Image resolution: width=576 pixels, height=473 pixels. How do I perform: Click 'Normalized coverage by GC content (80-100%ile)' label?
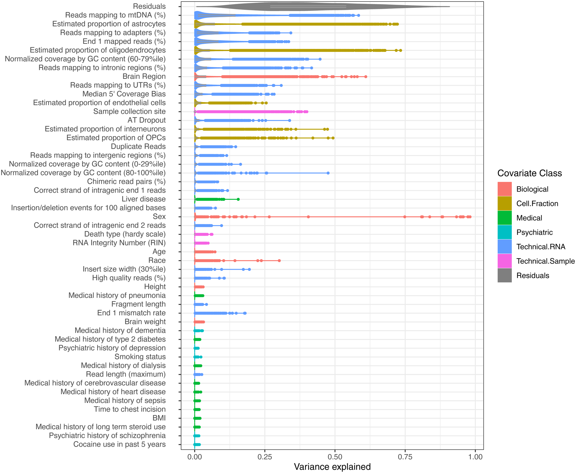83,173
